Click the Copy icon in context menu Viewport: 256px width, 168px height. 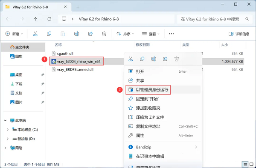click(142, 59)
